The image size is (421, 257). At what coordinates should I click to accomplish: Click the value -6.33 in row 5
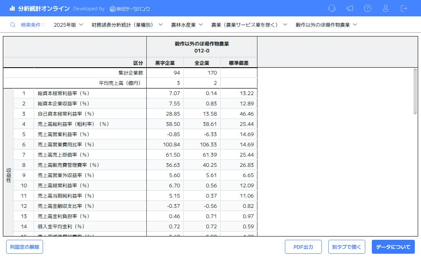tap(210, 134)
